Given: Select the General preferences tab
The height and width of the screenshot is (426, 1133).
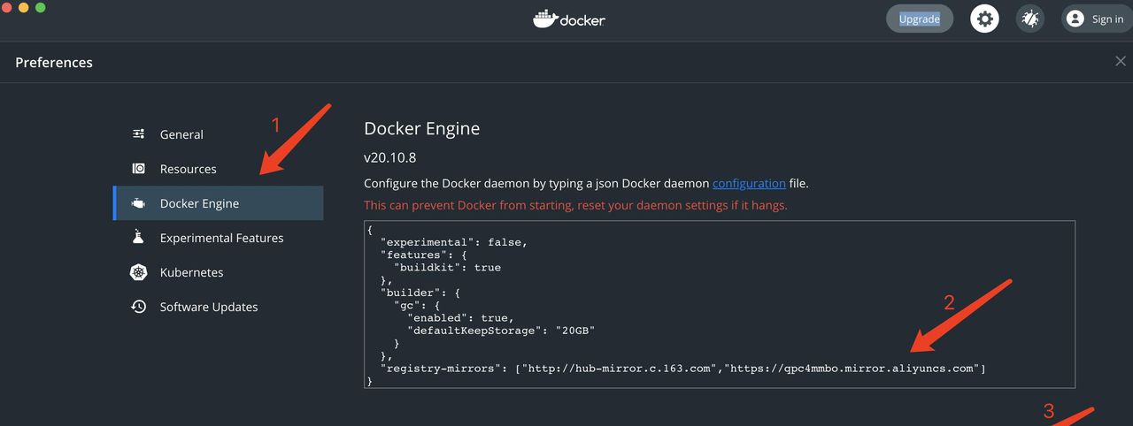Looking at the screenshot, I should (x=218, y=134).
